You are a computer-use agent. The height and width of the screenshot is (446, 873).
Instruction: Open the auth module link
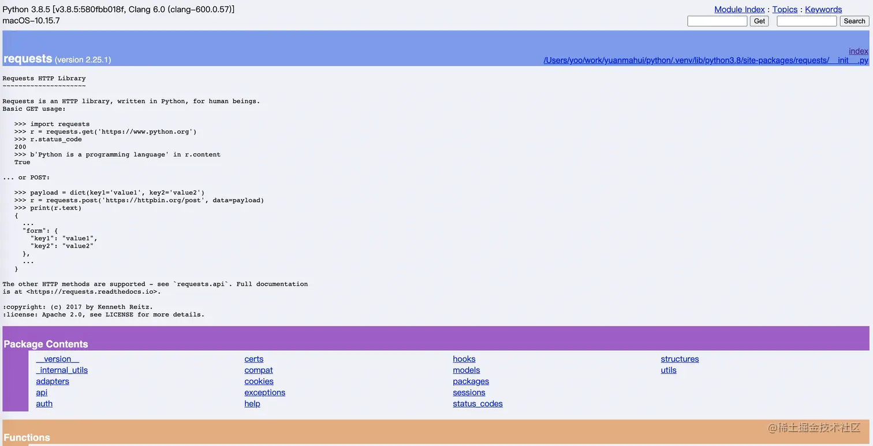coord(44,403)
